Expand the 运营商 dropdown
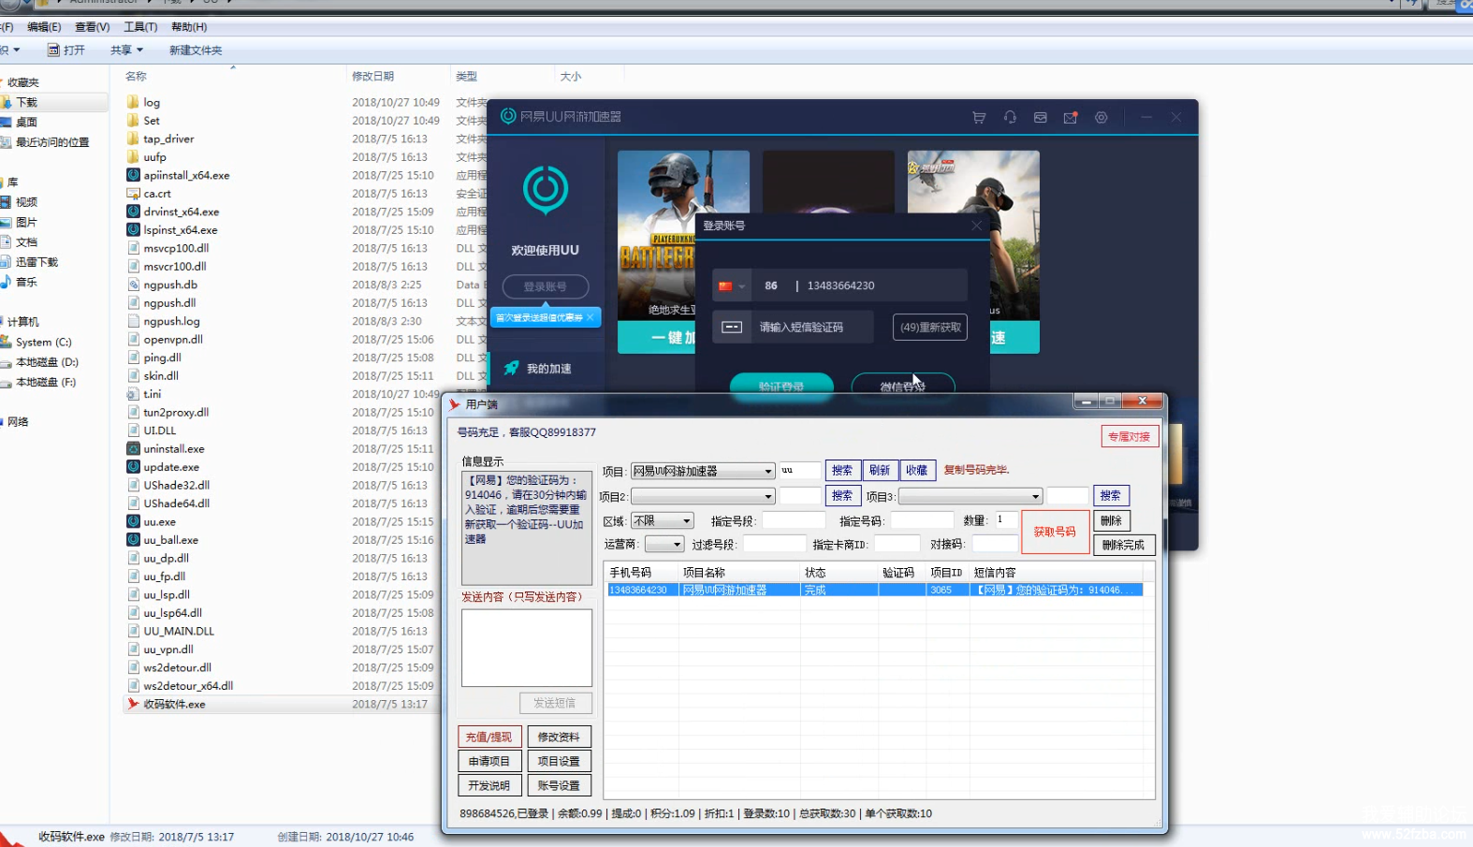 click(678, 544)
